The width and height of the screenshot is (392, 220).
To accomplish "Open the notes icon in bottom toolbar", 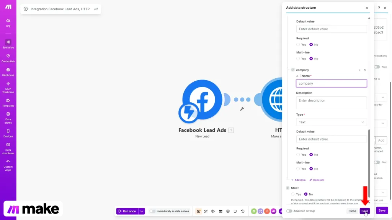I will point(235,211).
